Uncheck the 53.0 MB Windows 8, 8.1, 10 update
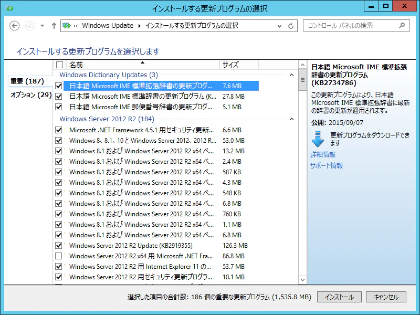This screenshot has width=420, height=315. (59, 141)
